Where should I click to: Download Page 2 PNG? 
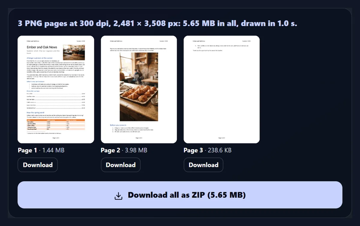click(x=121, y=165)
